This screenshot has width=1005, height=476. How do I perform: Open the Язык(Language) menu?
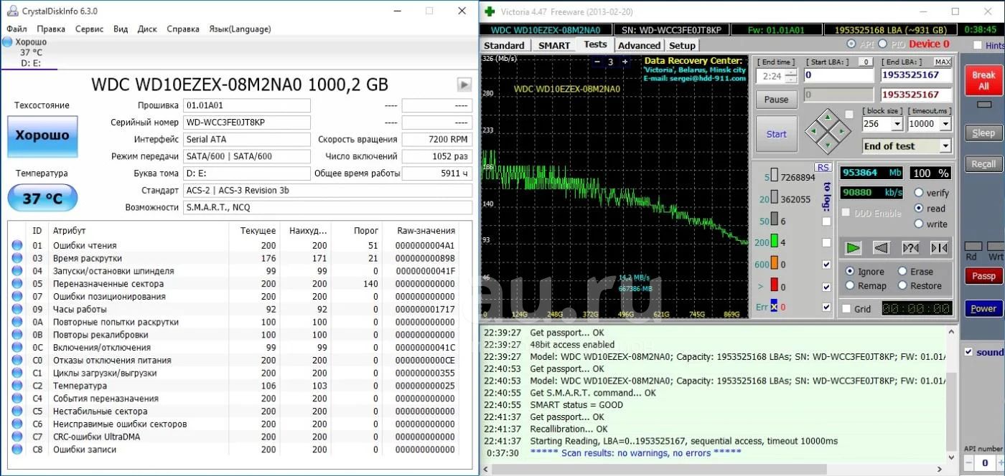pyautogui.click(x=240, y=29)
